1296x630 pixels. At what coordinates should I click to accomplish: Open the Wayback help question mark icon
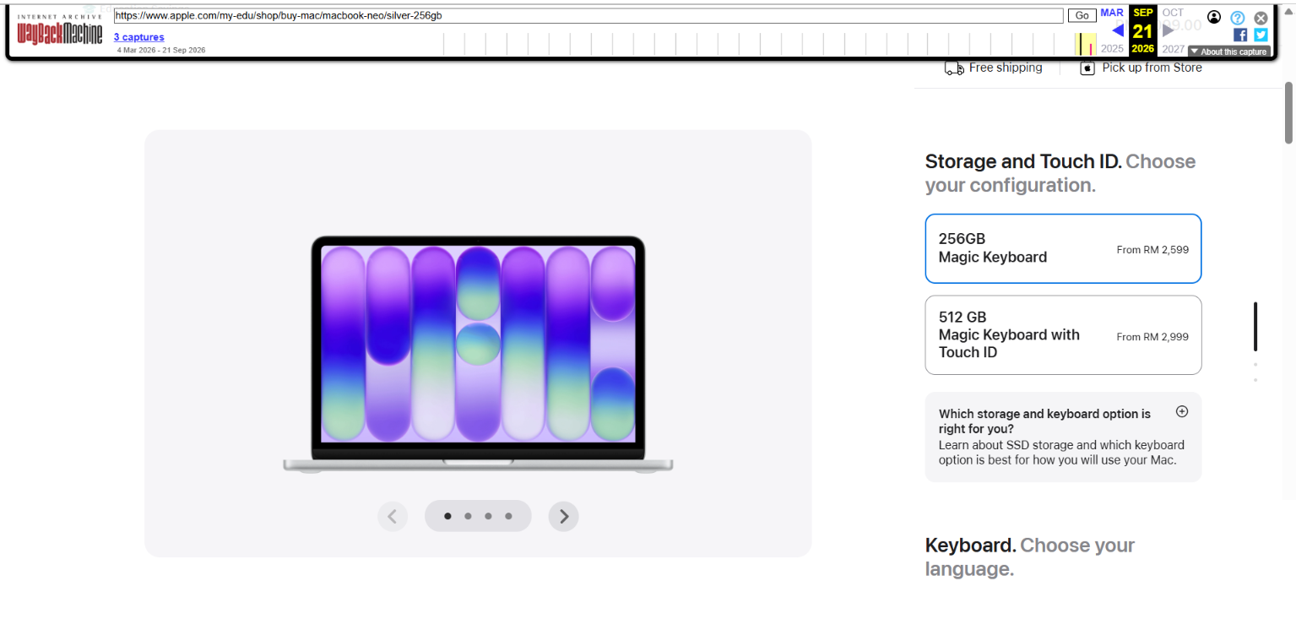point(1238,18)
